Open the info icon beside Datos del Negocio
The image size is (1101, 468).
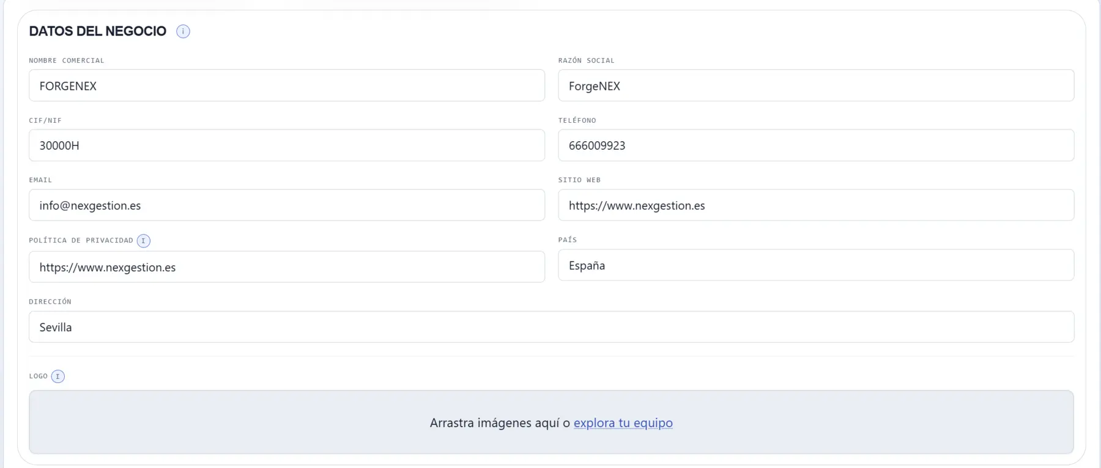(183, 31)
